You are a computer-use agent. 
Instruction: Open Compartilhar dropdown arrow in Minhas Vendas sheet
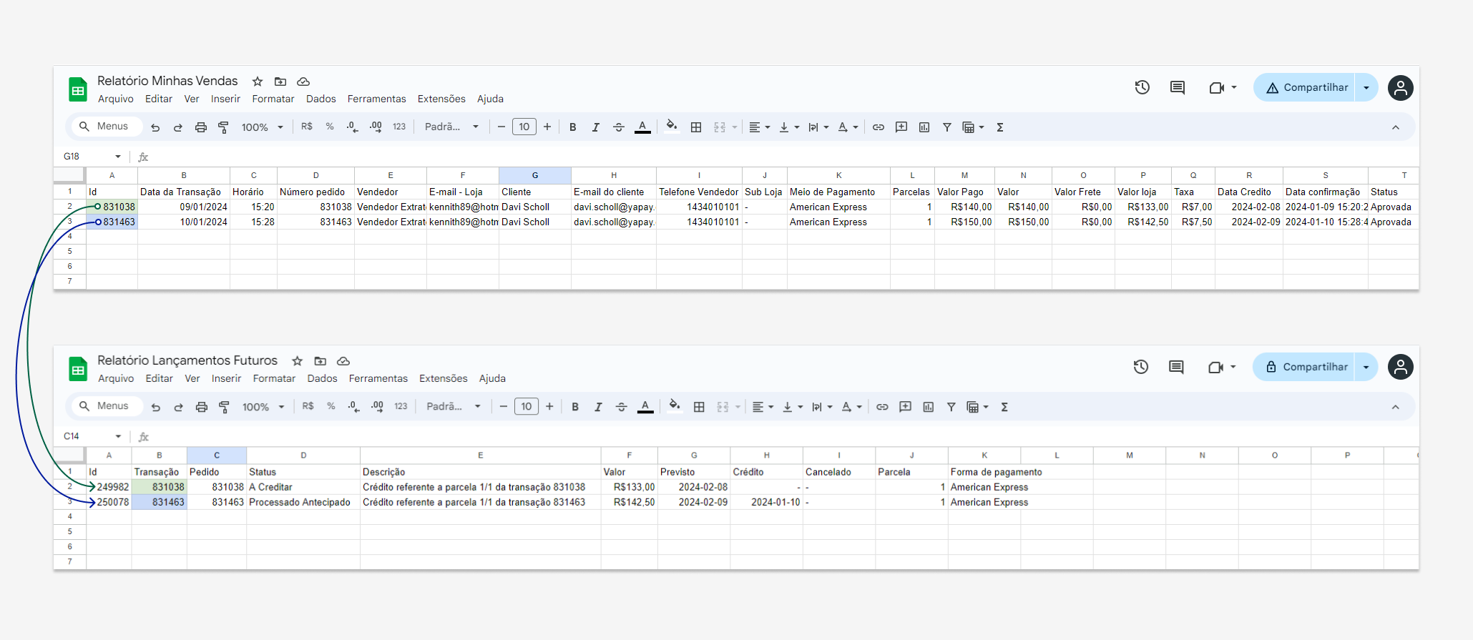point(1366,87)
